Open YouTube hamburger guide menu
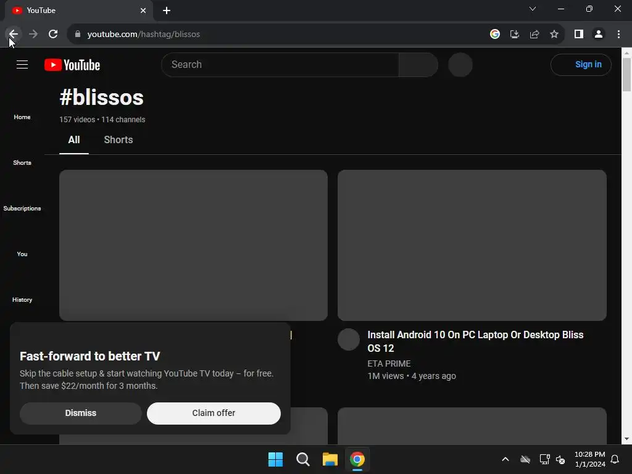The height and width of the screenshot is (474, 632). pos(22,64)
